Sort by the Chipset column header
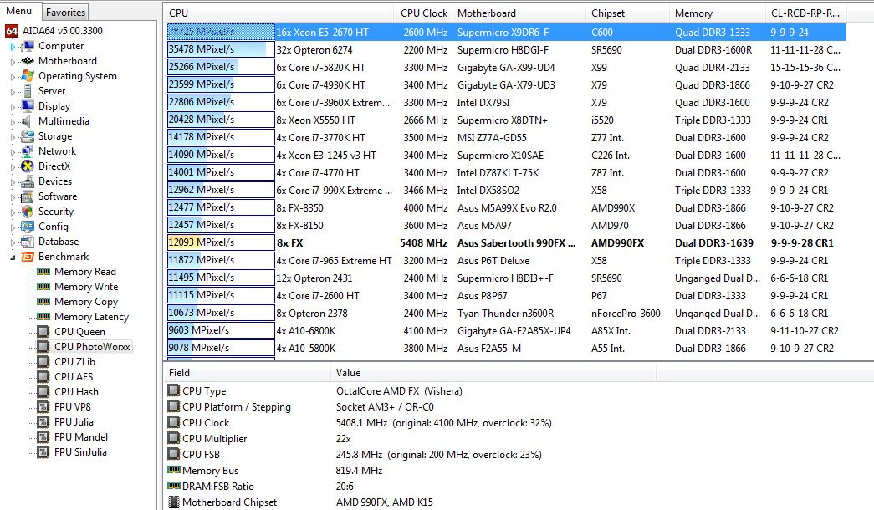 point(627,13)
